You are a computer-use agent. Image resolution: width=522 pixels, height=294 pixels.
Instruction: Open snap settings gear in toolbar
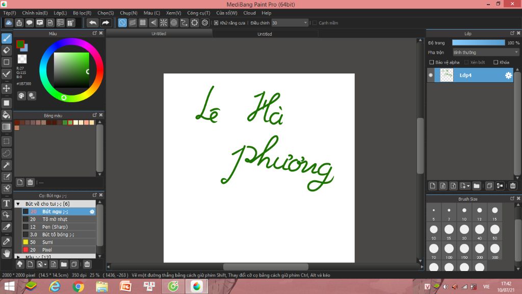coord(205,22)
